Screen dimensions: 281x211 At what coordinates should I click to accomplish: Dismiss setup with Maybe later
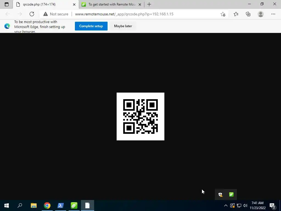(123, 26)
